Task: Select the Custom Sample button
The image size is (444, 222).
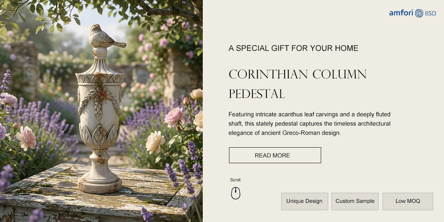Action: click(x=355, y=201)
